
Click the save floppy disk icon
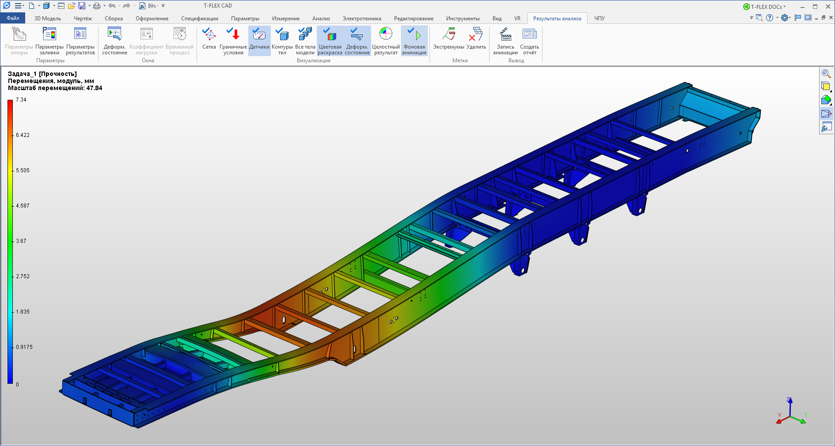[82, 6]
